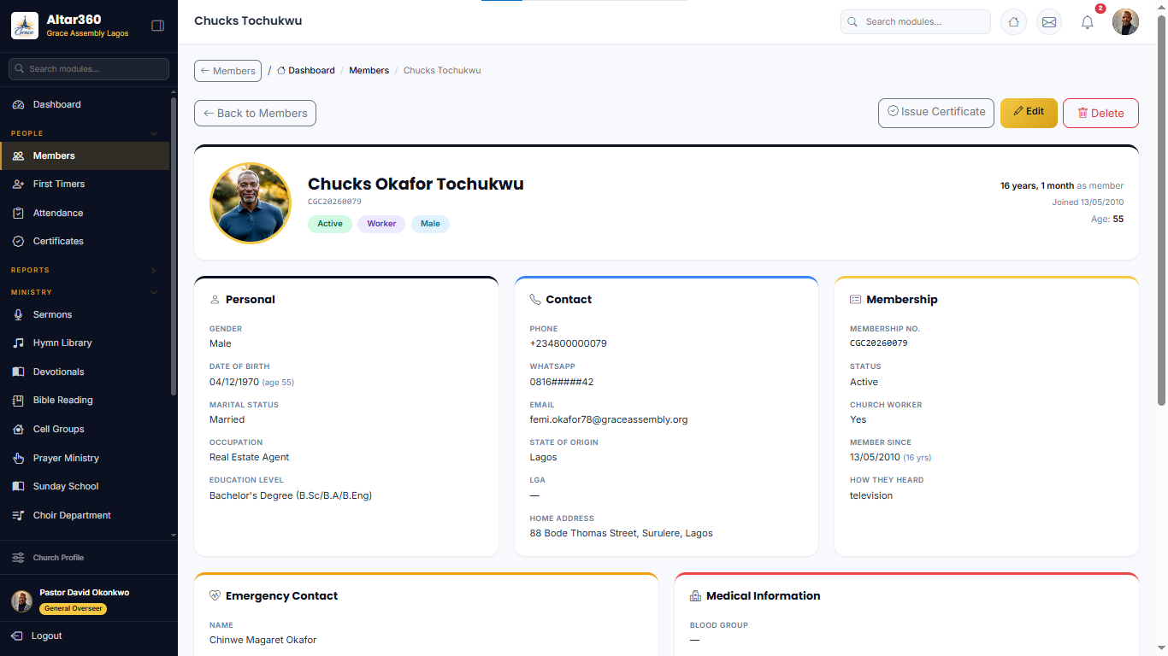
Task: Open Sunday School in sidebar
Action: tap(86, 486)
